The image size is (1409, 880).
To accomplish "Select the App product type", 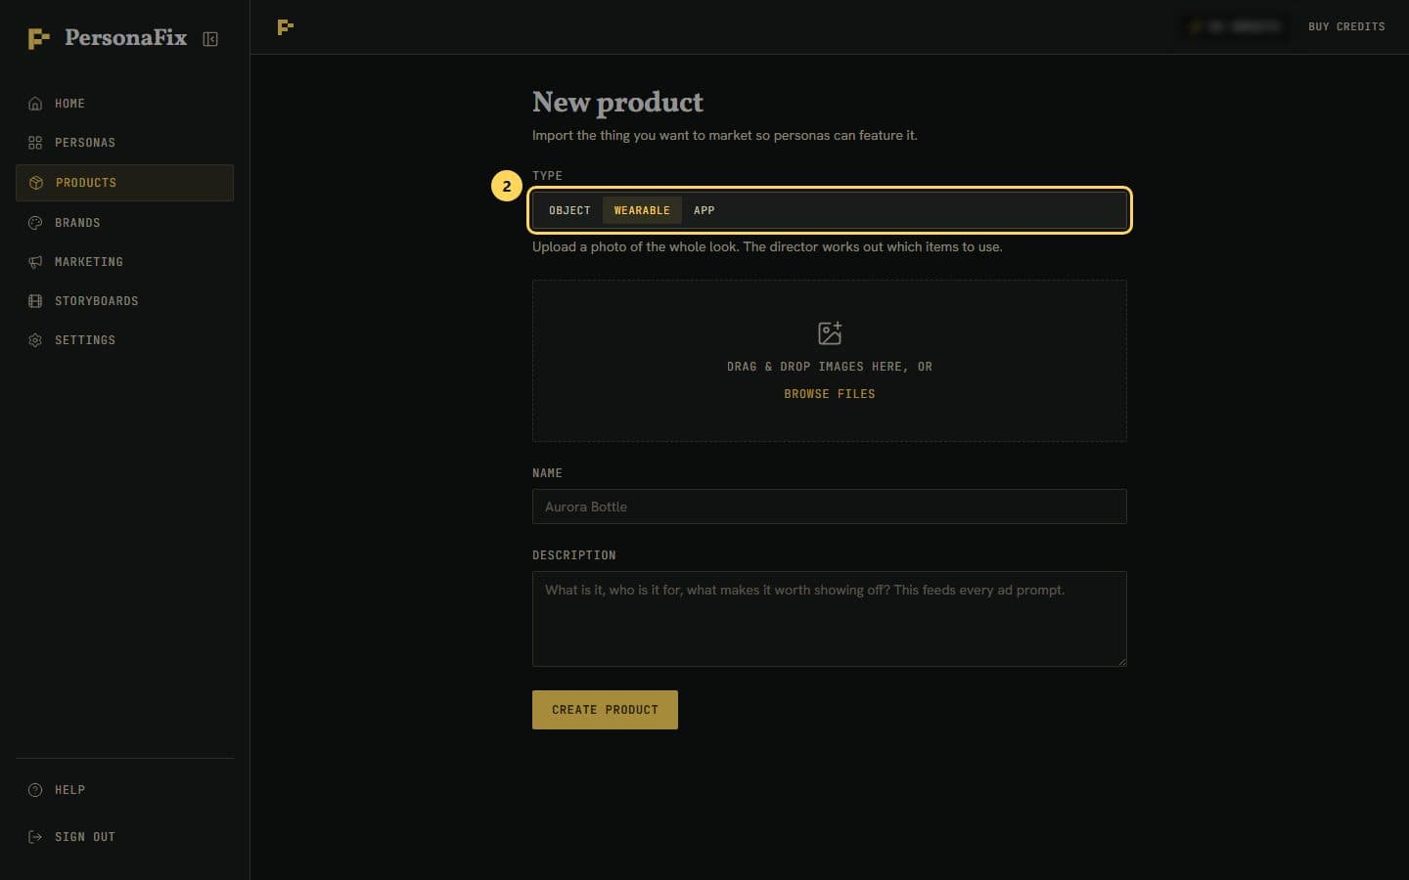I will coord(704,210).
